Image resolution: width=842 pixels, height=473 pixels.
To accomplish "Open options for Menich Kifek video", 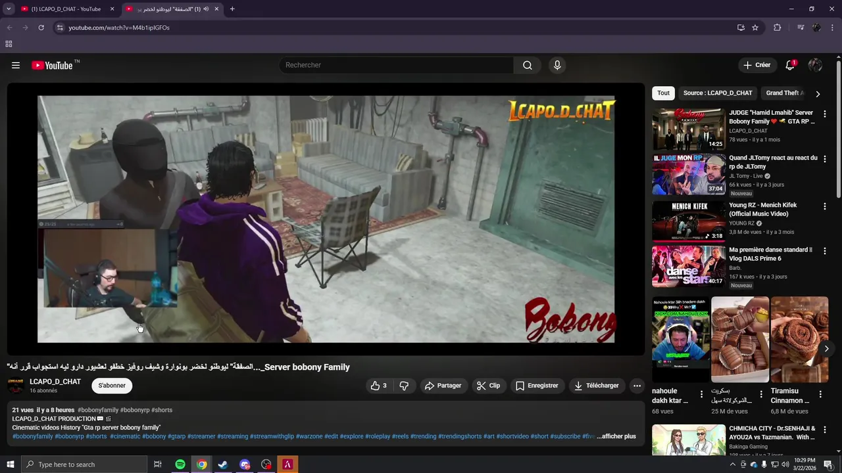I will pyautogui.click(x=824, y=206).
